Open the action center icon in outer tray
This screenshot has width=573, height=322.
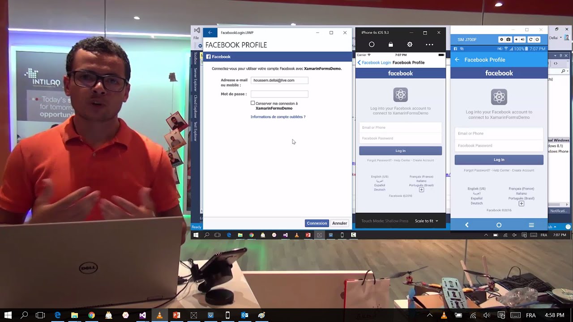pos(501,315)
